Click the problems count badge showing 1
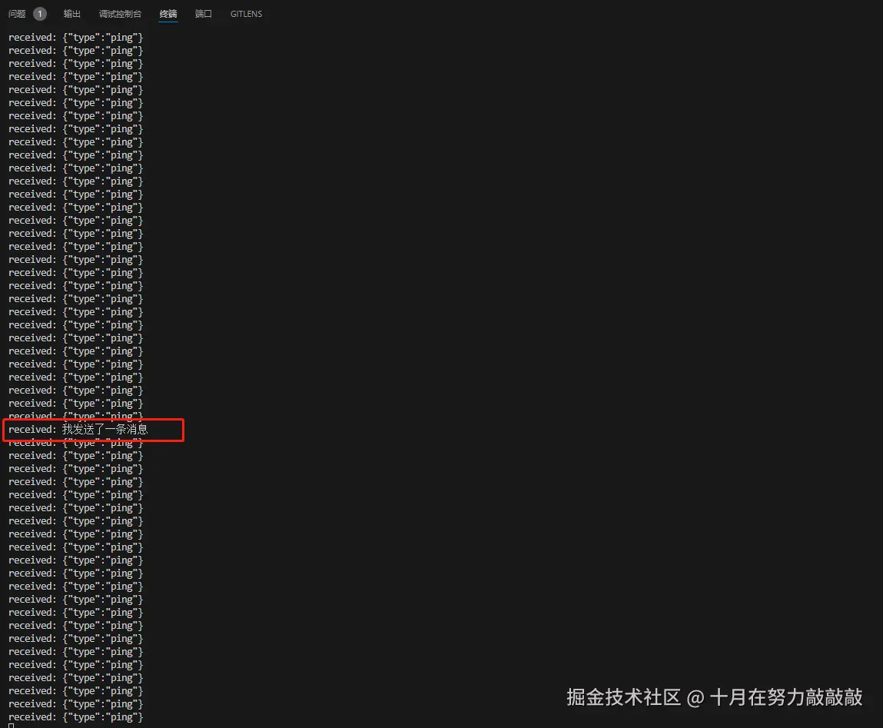Screen dimensions: 883x728 pyautogui.click(x=38, y=13)
